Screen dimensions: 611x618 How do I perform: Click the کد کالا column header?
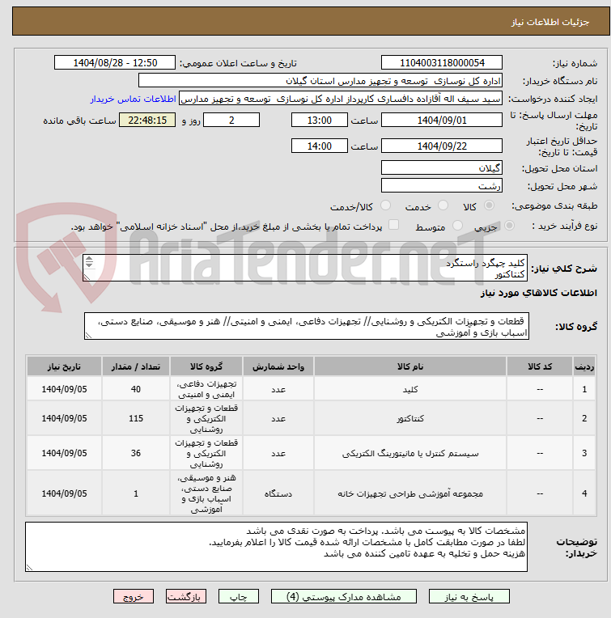[x=540, y=366]
